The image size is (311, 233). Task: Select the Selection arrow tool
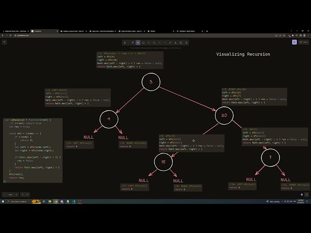(x=138, y=43)
